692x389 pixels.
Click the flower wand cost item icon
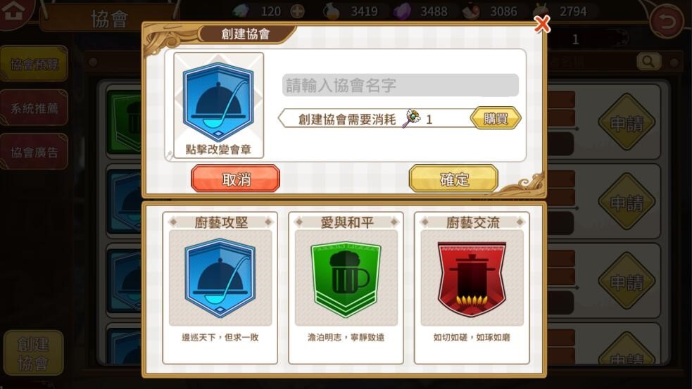pyautogui.click(x=411, y=118)
